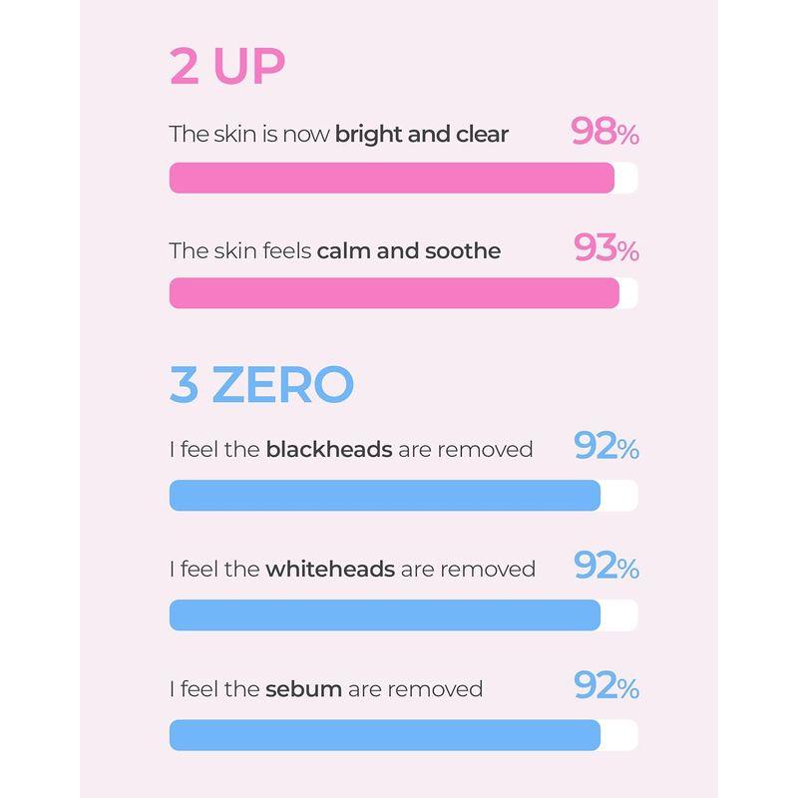Click the blue whiteheads progress bar
This screenshot has height=798, width=798.
tap(384, 615)
